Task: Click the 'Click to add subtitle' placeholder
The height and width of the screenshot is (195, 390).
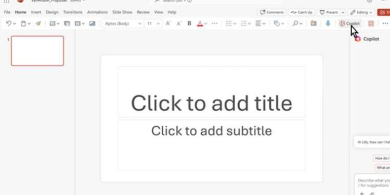Action: pos(212,145)
